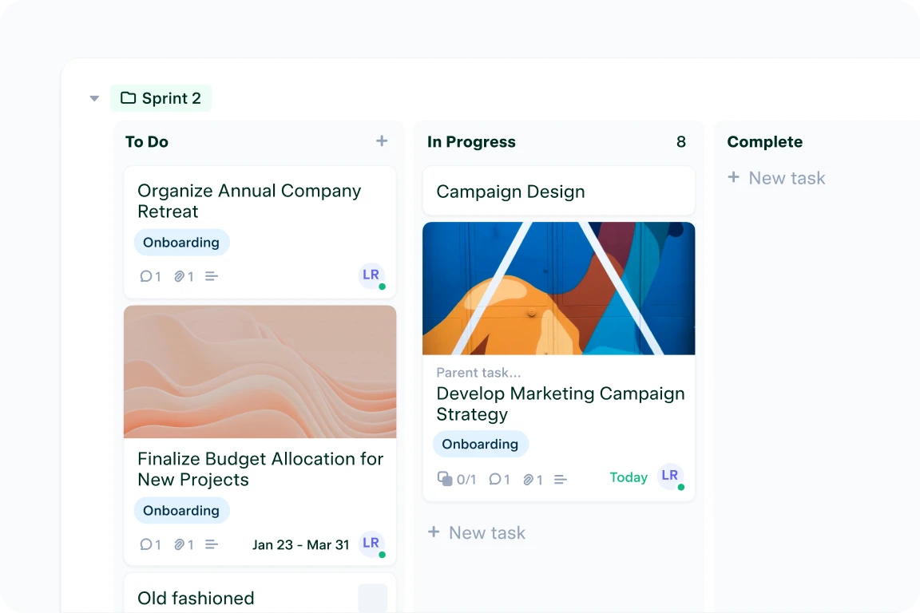The width and height of the screenshot is (920, 613).
Task: Click the In Progress task count 8
Action: pyautogui.click(x=680, y=142)
